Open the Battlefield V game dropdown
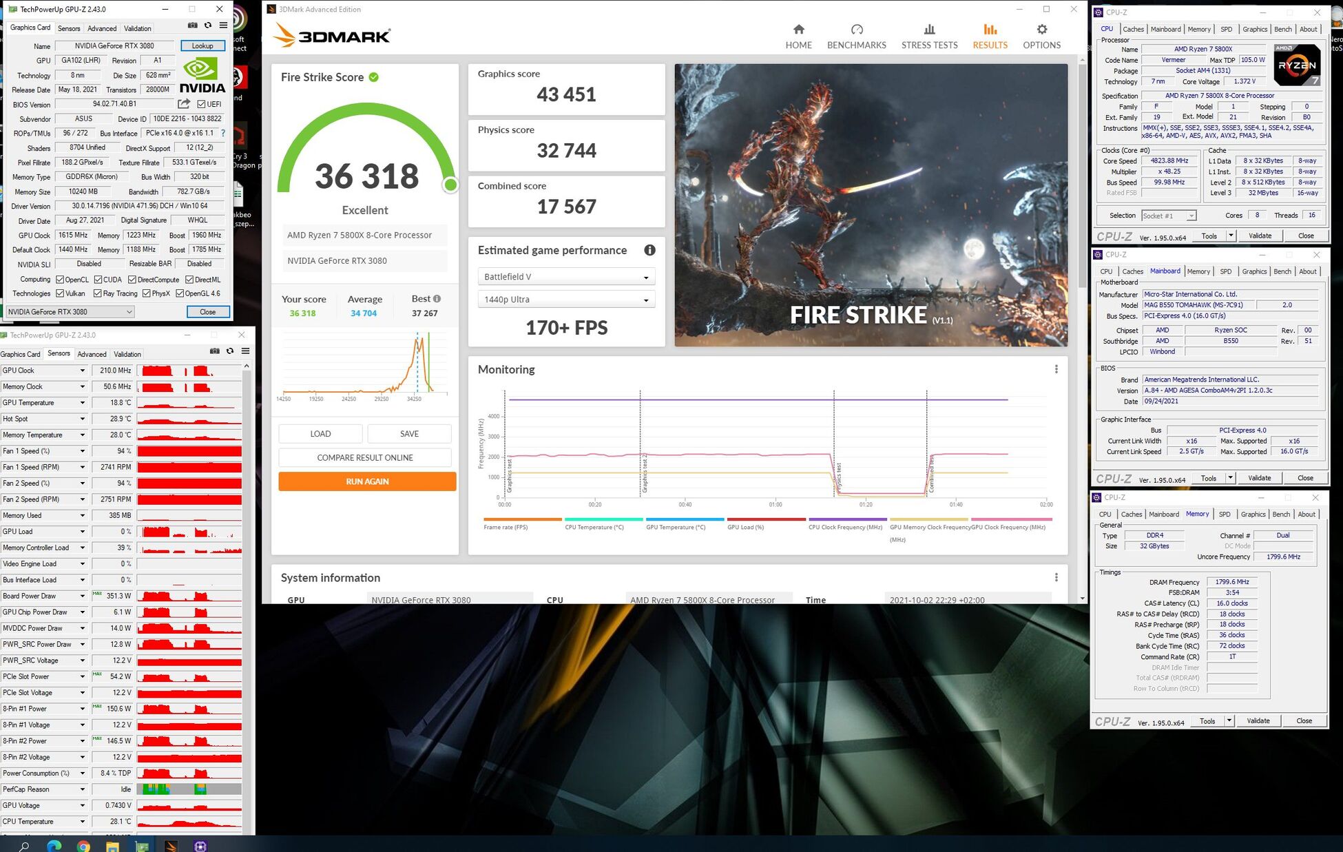The image size is (1343, 852). click(x=566, y=277)
